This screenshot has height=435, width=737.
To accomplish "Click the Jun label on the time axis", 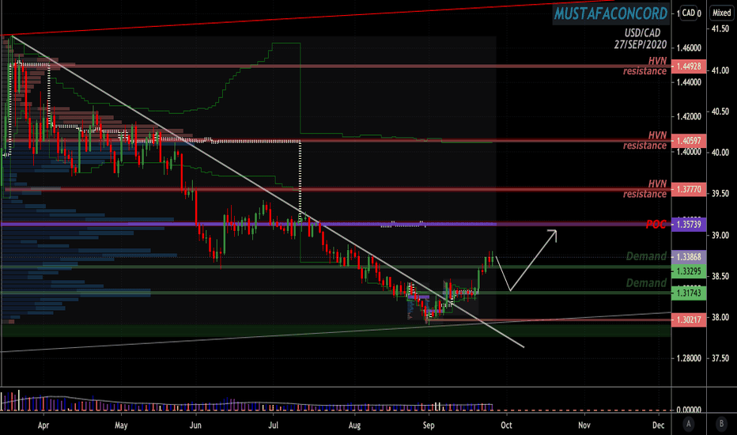I will tap(195, 426).
